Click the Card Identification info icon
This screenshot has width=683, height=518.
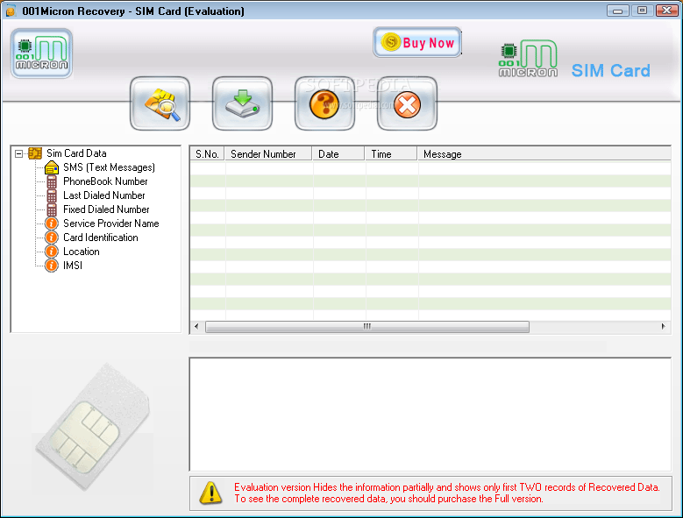pyautogui.click(x=52, y=238)
